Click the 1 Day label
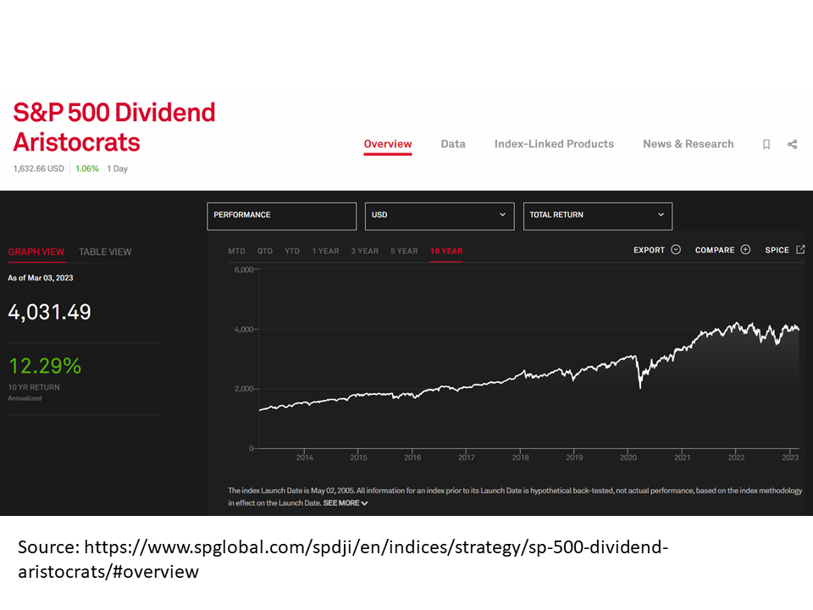 pyautogui.click(x=117, y=169)
